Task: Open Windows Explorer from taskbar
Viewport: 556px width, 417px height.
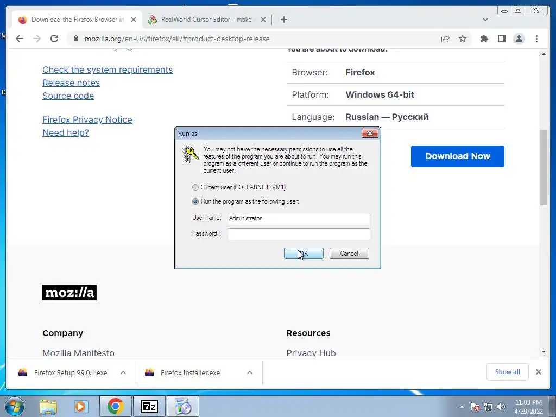Action: [x=48, y=406]
